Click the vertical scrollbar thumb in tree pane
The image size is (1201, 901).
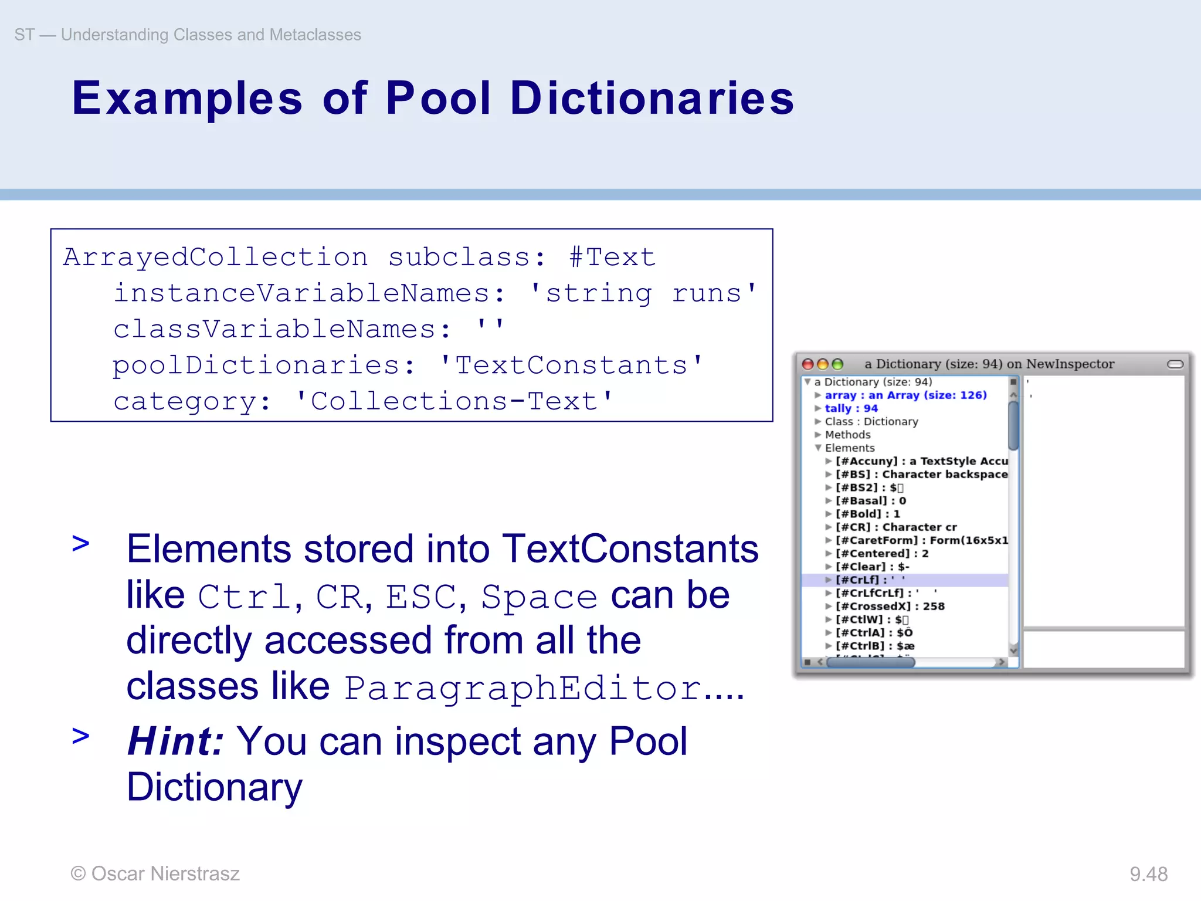tap(1013, 426)
